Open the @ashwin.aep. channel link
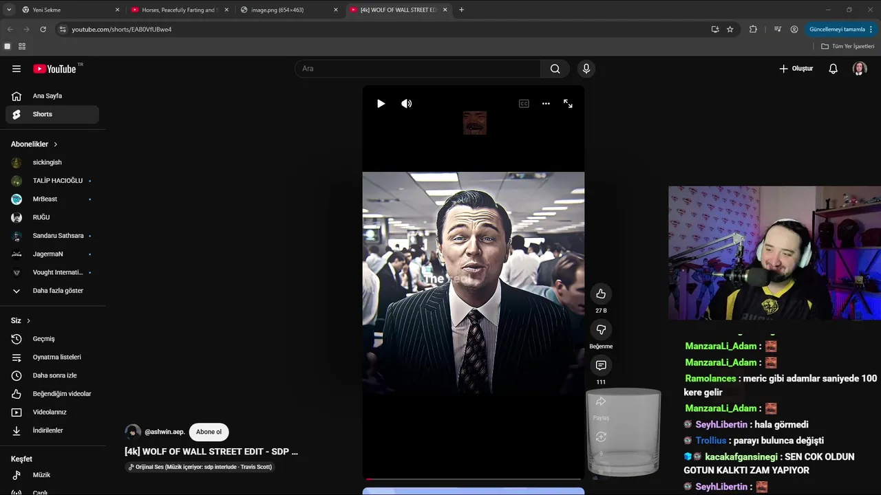Viewport: 881px width, 495px height. click(164, 432)
